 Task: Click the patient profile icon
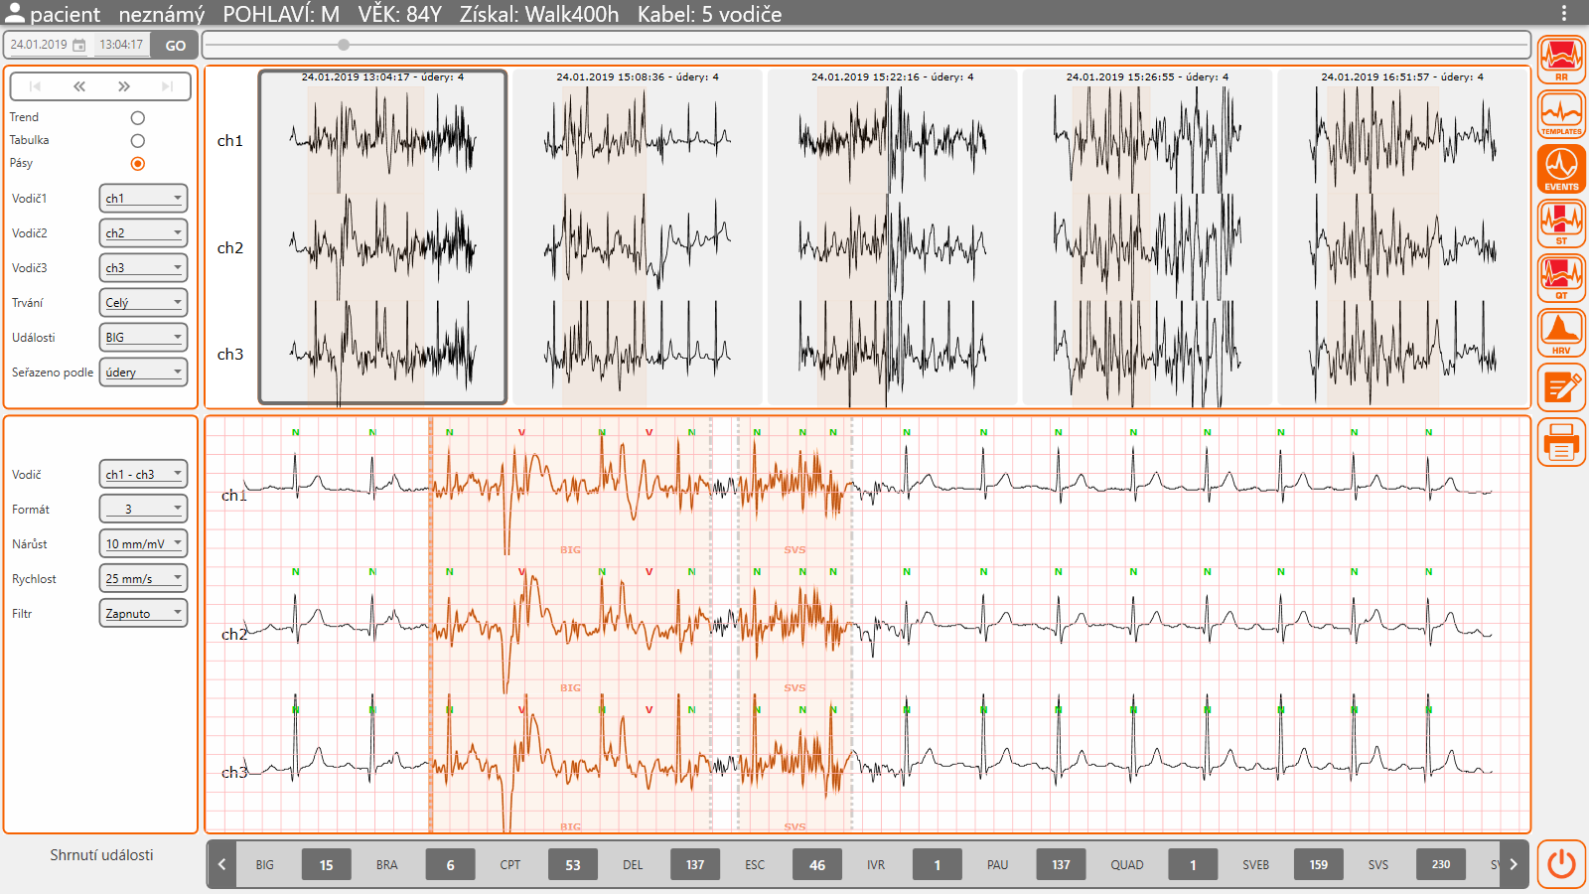coord(14,13)
